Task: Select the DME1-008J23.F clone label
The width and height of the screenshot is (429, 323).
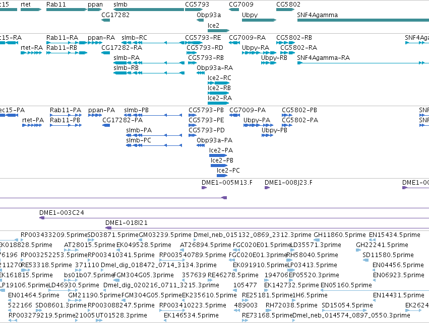Action: click(288, 183)
